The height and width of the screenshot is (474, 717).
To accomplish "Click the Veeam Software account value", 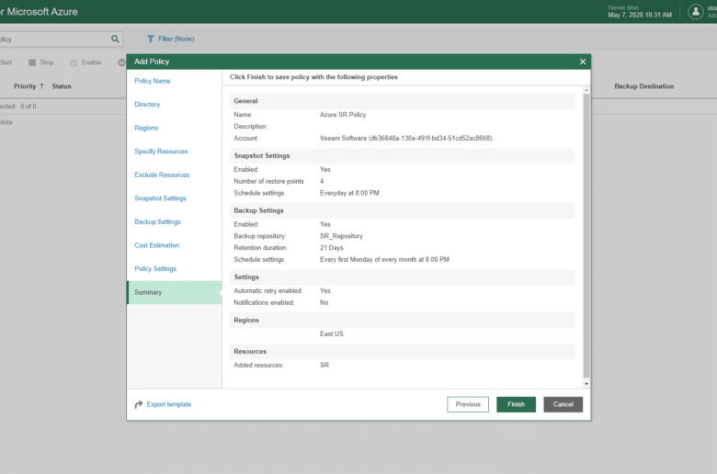I will click(406, 138).
